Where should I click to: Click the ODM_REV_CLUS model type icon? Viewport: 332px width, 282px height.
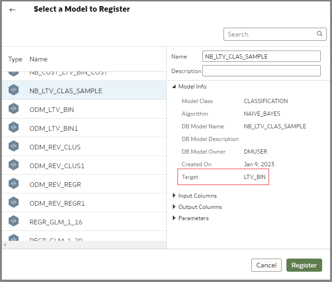click(14, 146)
